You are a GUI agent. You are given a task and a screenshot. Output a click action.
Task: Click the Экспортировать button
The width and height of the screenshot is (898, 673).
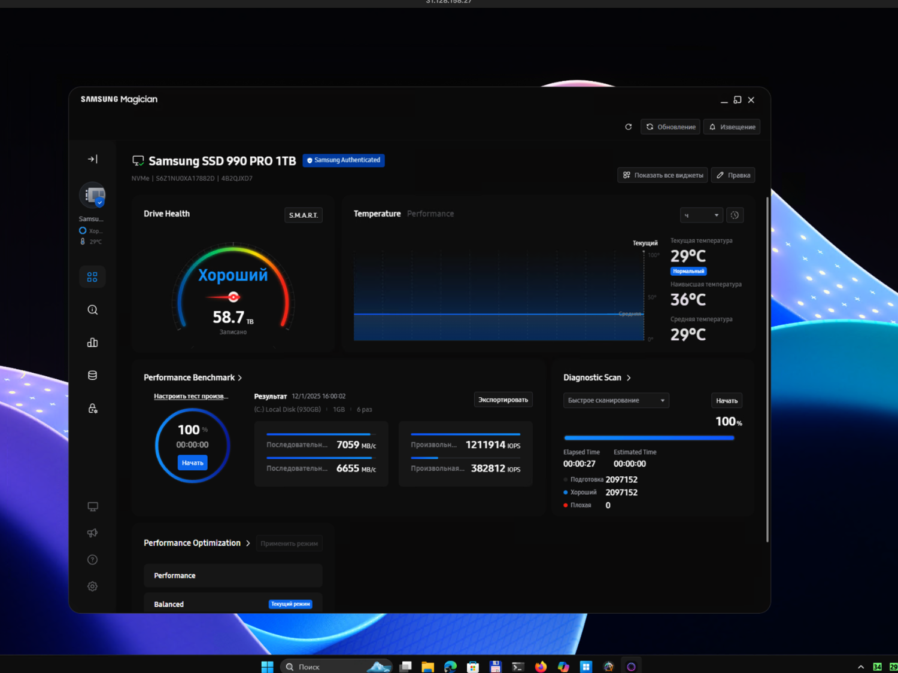tap(503, 400)
